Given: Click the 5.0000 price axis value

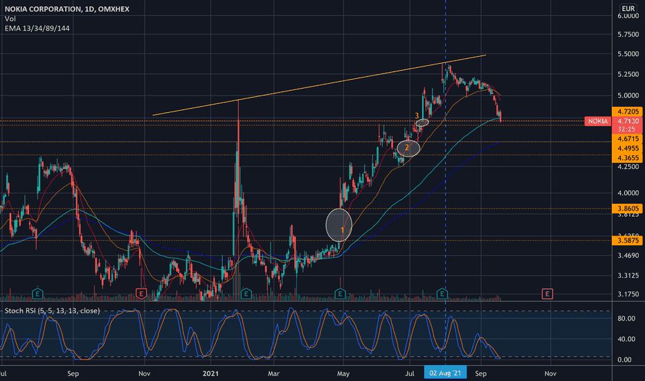Looking at the screenshot, I should tap(628, 96).
